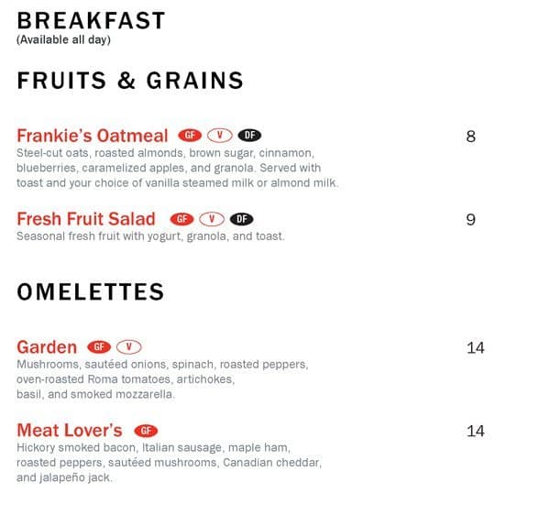Click the price 8 for Frankie's Oatmeal
Screen dimensions: 550x515
pyautogui.click(x=471, y=137)
